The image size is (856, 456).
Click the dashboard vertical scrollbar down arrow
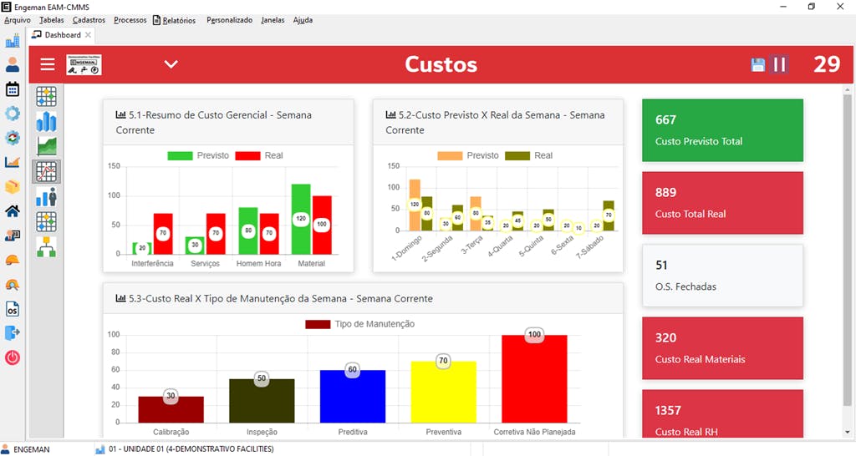pyautogui.click(x=848, y=432)
